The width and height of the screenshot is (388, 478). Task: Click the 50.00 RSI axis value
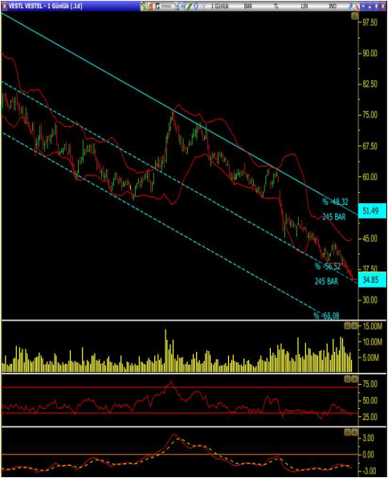point(370,400)
